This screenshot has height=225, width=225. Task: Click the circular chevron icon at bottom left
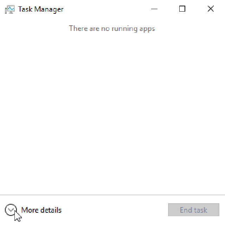click(x=11, y=210)
